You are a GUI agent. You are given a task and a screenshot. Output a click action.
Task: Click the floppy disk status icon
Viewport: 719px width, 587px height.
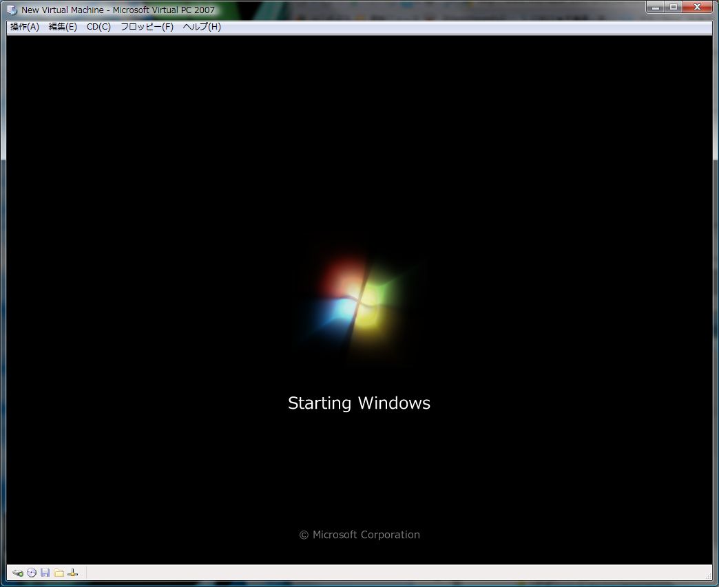coord(45,573)
